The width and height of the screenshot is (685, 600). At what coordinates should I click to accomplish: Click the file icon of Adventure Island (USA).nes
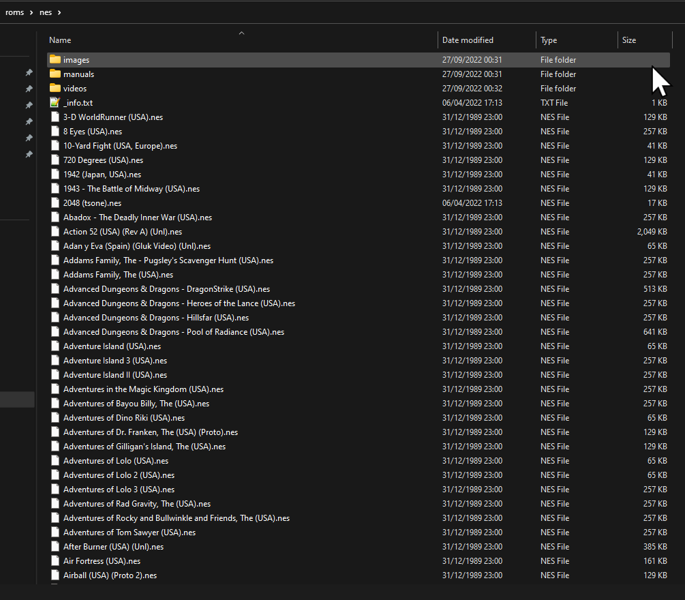[55, 346]
